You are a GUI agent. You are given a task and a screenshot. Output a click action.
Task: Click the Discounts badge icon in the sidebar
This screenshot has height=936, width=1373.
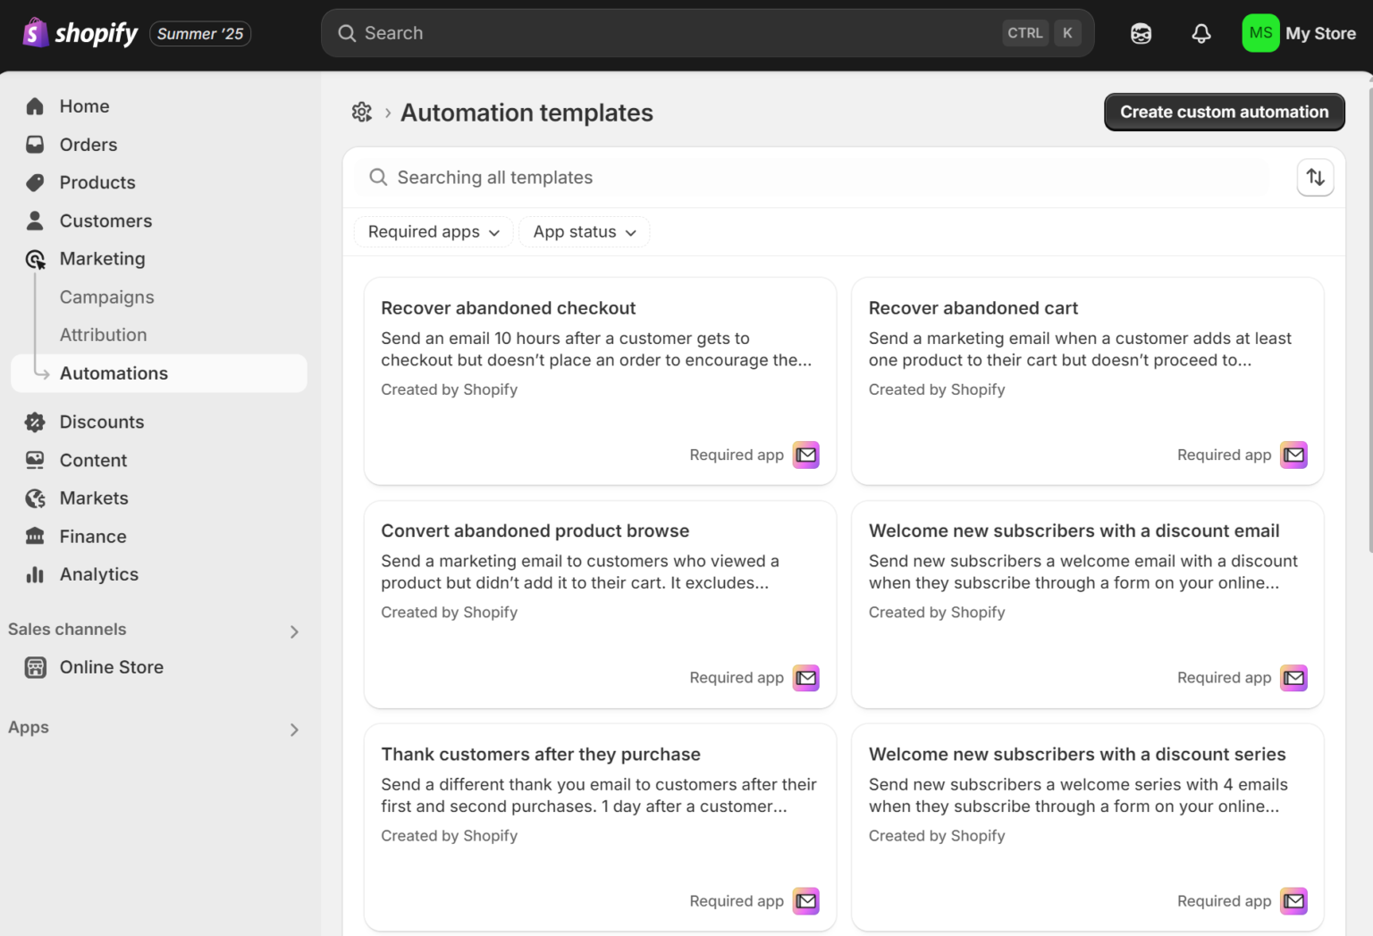pyautogui.click(x=35, y=422)
